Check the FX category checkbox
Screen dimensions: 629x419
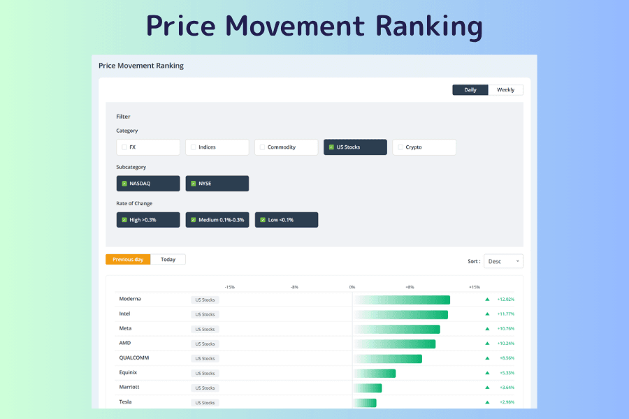[x=124, y=147]
